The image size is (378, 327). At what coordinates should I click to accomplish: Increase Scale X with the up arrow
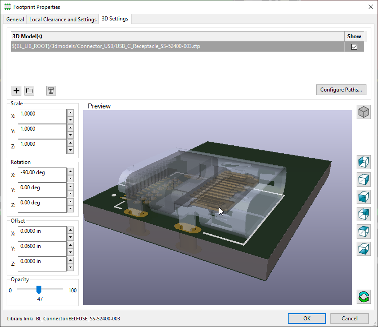point(70,112)
